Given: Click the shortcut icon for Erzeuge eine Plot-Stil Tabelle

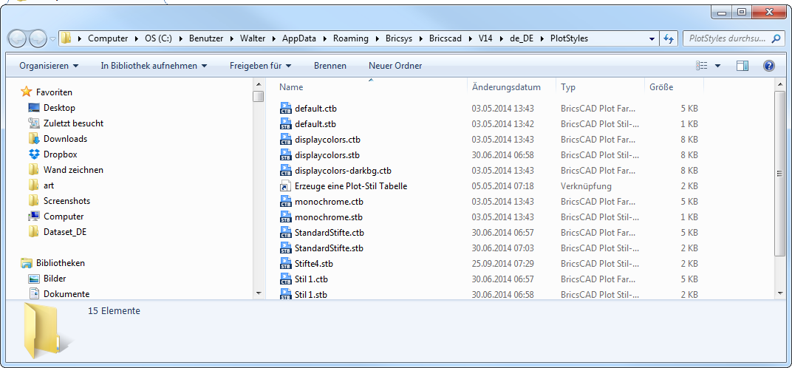Looking at the screenshot, I should click(x=287, y=186).
